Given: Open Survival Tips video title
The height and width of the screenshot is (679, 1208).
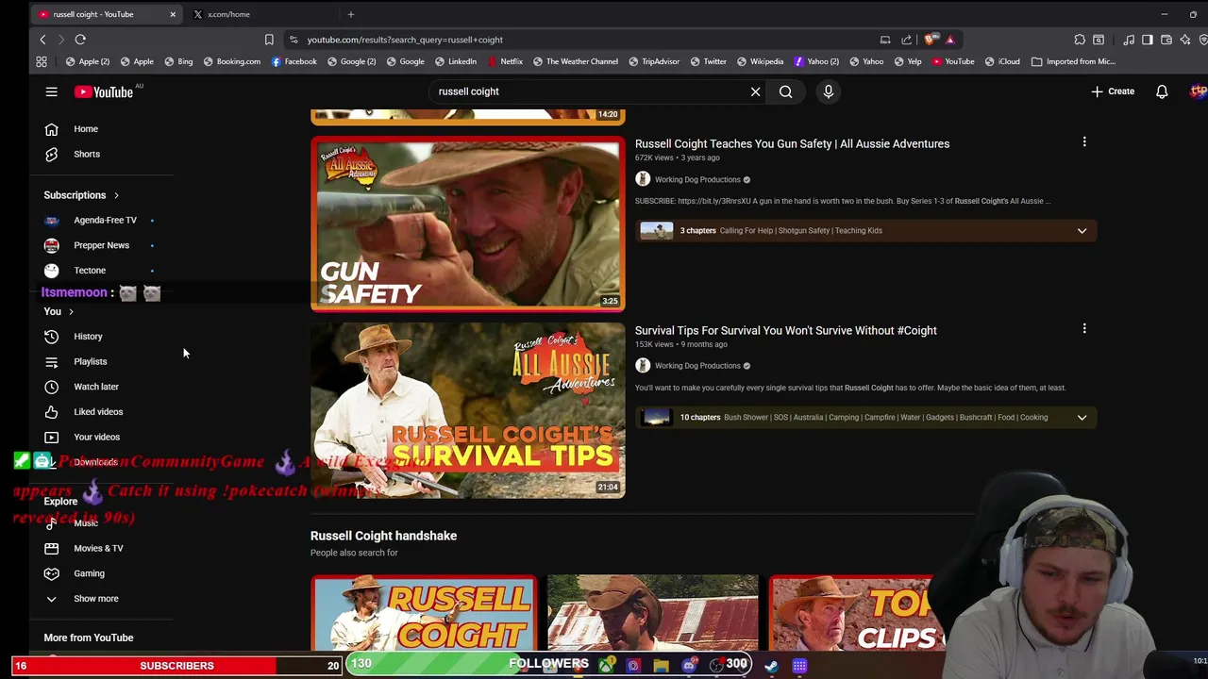Looking at the screenshot, I should coord(785,331).
